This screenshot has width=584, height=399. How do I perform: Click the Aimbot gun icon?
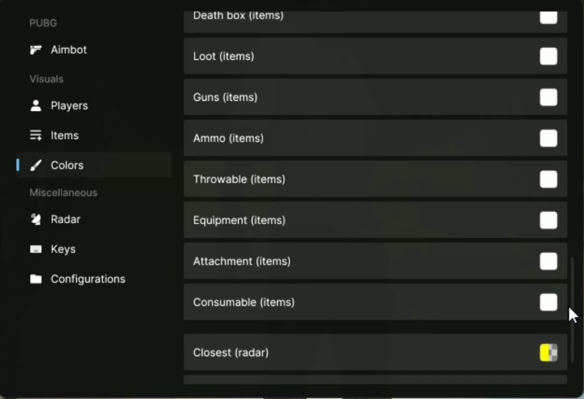tap(36, 50)
